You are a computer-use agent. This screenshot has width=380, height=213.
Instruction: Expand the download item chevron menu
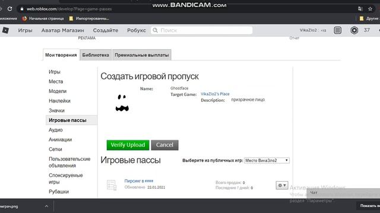[46, 206]
